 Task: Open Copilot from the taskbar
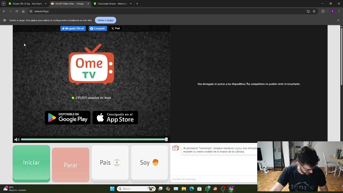(168, 189)
